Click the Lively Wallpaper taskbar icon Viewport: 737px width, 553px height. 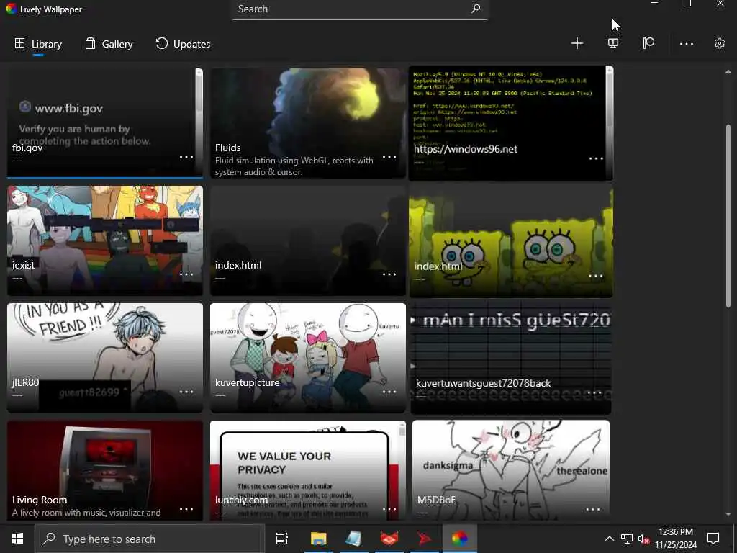click(x=460, y=539)
